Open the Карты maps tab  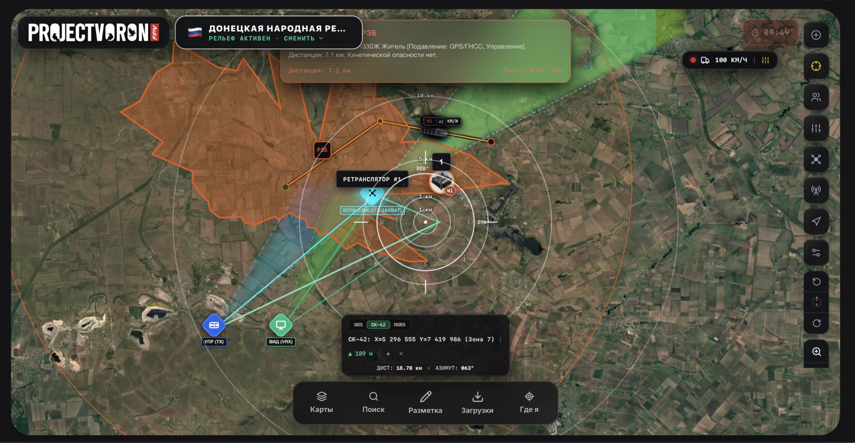click(322, 403)
